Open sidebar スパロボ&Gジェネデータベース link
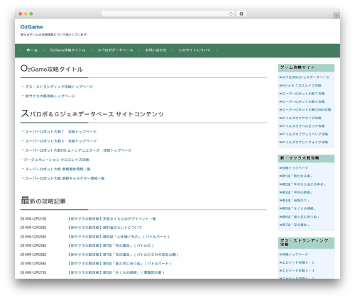The width and height of the screenshot is (355, 300). click(304, 77)
